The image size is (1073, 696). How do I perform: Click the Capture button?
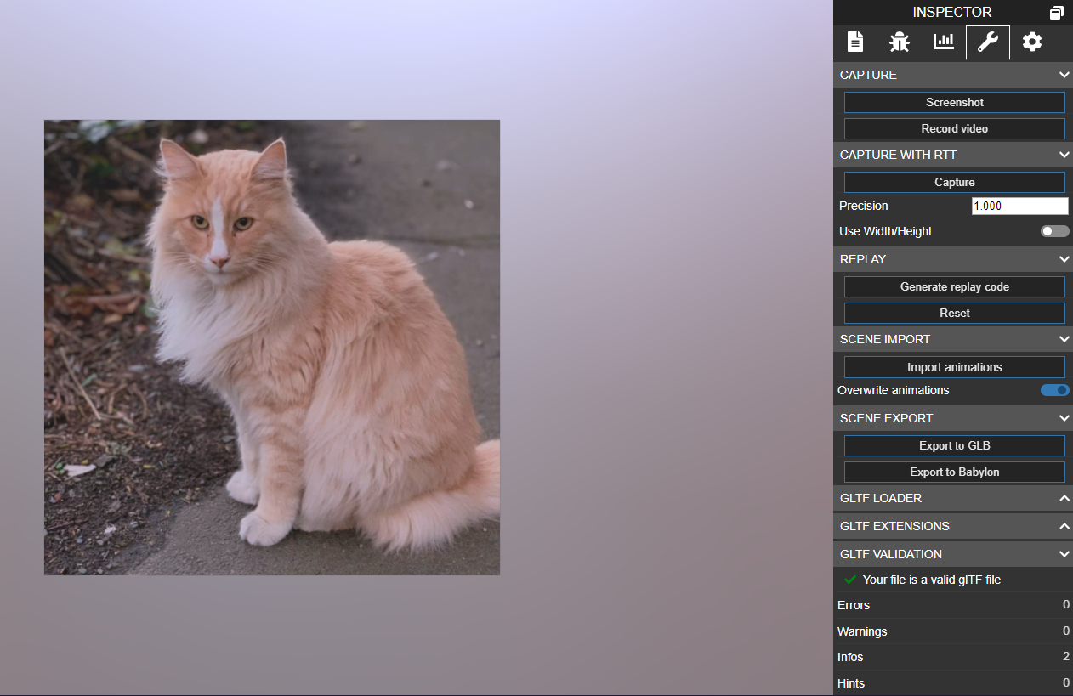pos(954,182)
